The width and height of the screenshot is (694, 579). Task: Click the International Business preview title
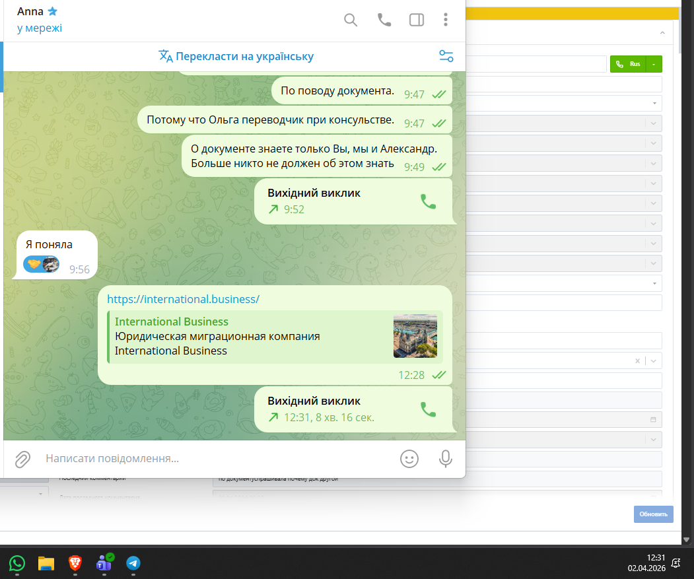point(172,322)
